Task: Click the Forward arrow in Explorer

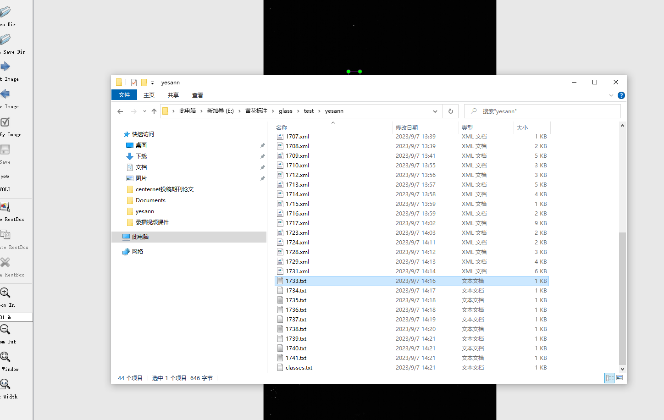Action: pos(134,111)
